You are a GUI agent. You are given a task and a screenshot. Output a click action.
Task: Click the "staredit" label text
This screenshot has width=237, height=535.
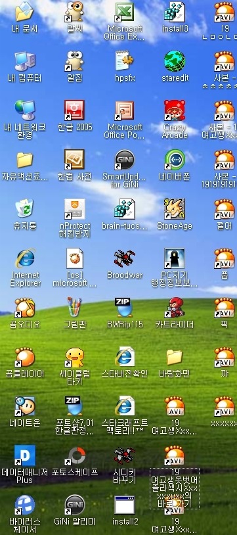[175, 78]
